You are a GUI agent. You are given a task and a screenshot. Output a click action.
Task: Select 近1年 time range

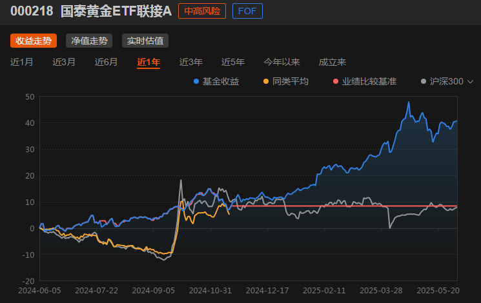(148, 62)
